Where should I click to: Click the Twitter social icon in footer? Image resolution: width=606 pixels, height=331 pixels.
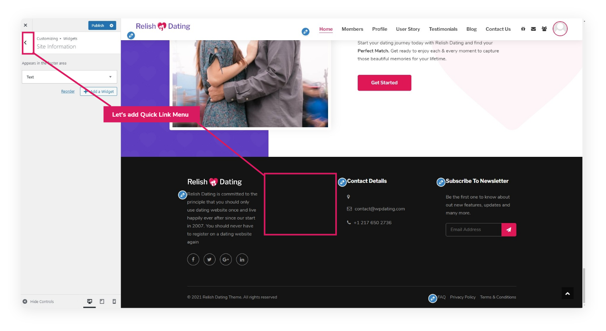click(x=209, y=259)
